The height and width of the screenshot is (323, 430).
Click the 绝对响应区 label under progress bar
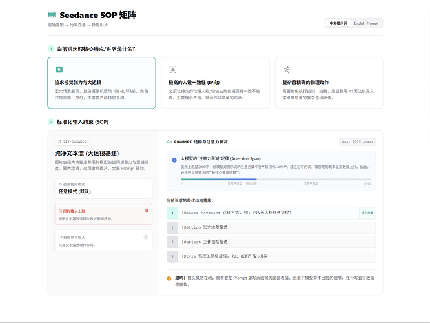pos(243,183)
